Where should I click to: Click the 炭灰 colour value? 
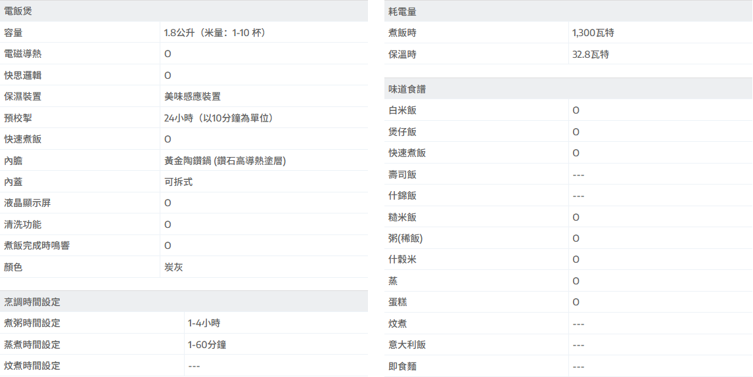point(173,267)
